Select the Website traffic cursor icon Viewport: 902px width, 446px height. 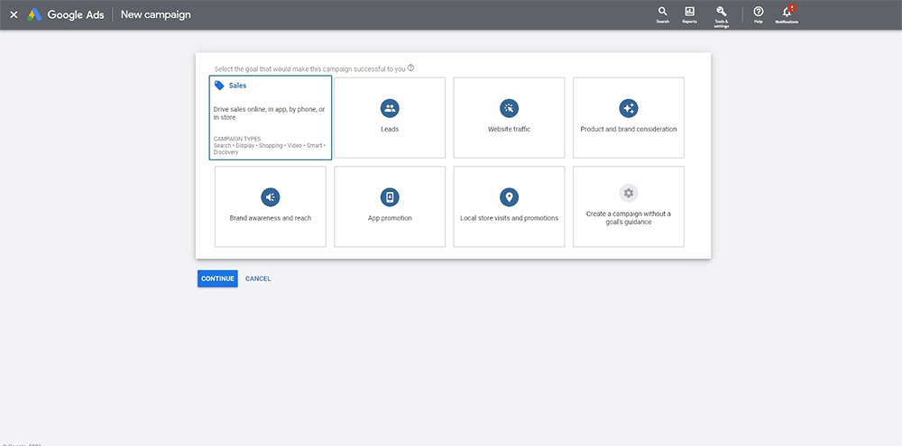[509, 108]
